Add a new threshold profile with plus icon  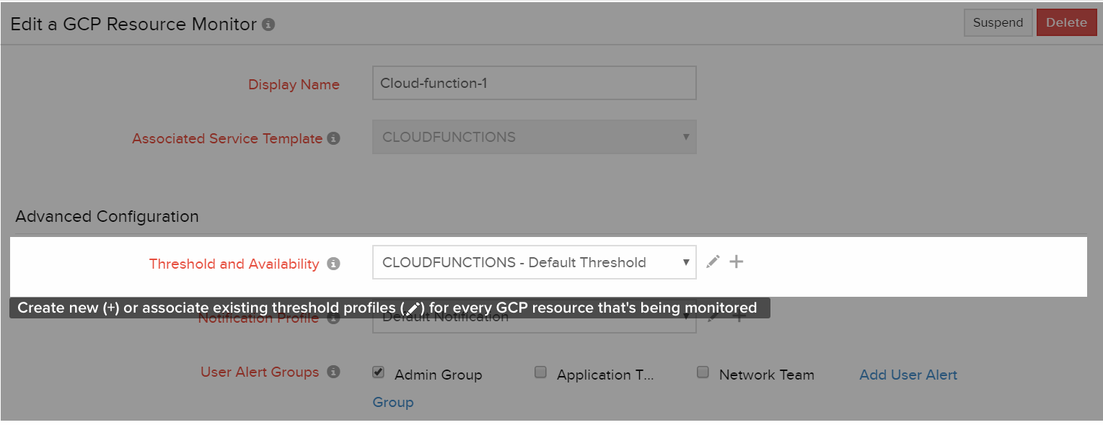(736, 262)
